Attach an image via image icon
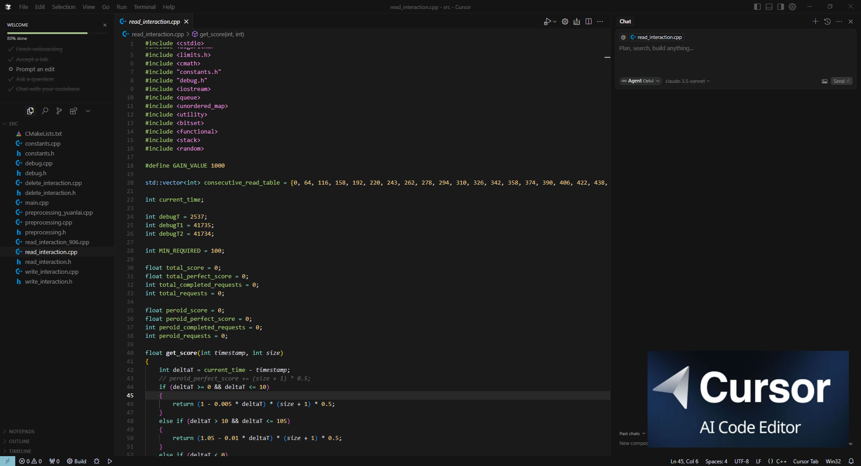861x466 pixels. tap(824, 81)
